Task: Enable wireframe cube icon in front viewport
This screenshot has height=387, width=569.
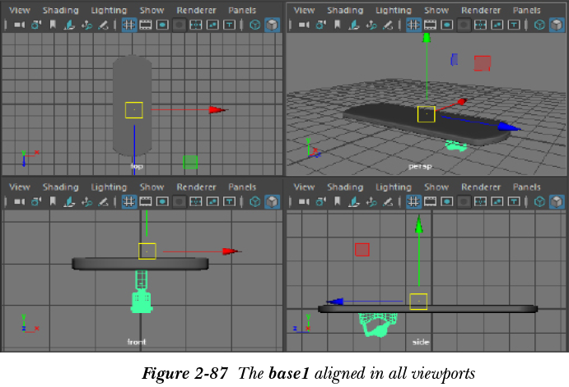Action: (254, 202)
